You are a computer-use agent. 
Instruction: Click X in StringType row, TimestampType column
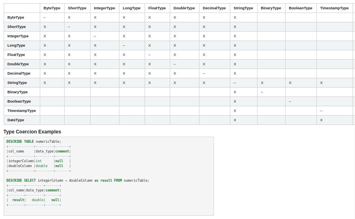pyautogui.click(x=321, y=83)
